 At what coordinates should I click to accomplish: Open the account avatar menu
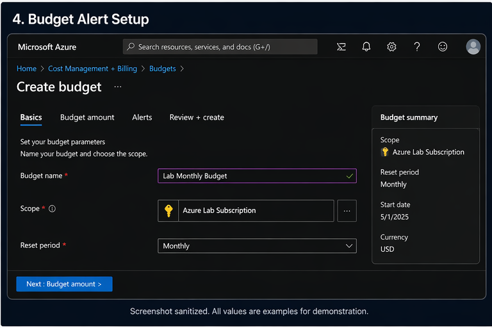click(473, 47)
